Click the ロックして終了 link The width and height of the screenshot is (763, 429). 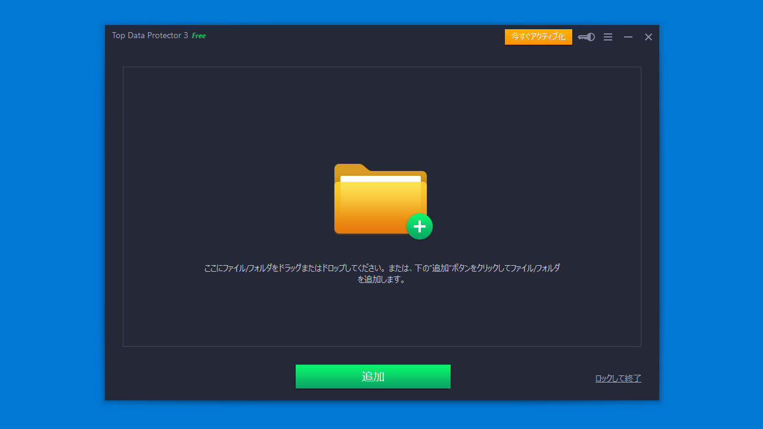(x=618, y=378)
